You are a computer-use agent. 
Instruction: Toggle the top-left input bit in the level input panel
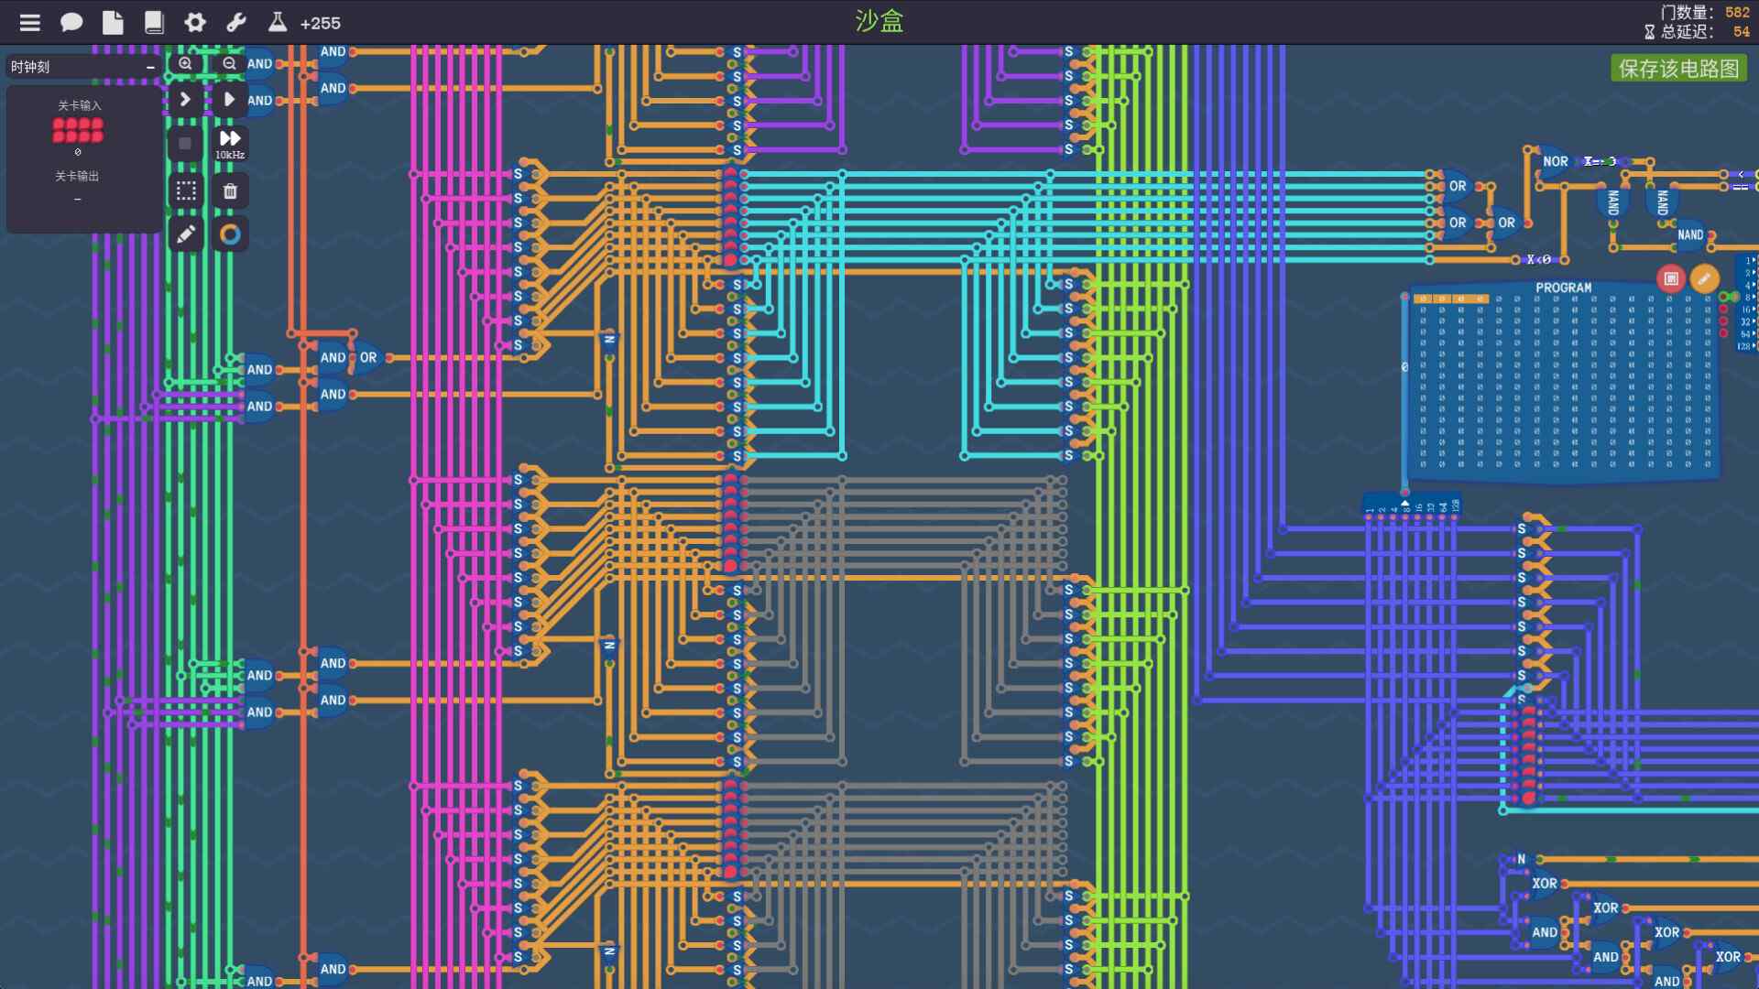58,125
